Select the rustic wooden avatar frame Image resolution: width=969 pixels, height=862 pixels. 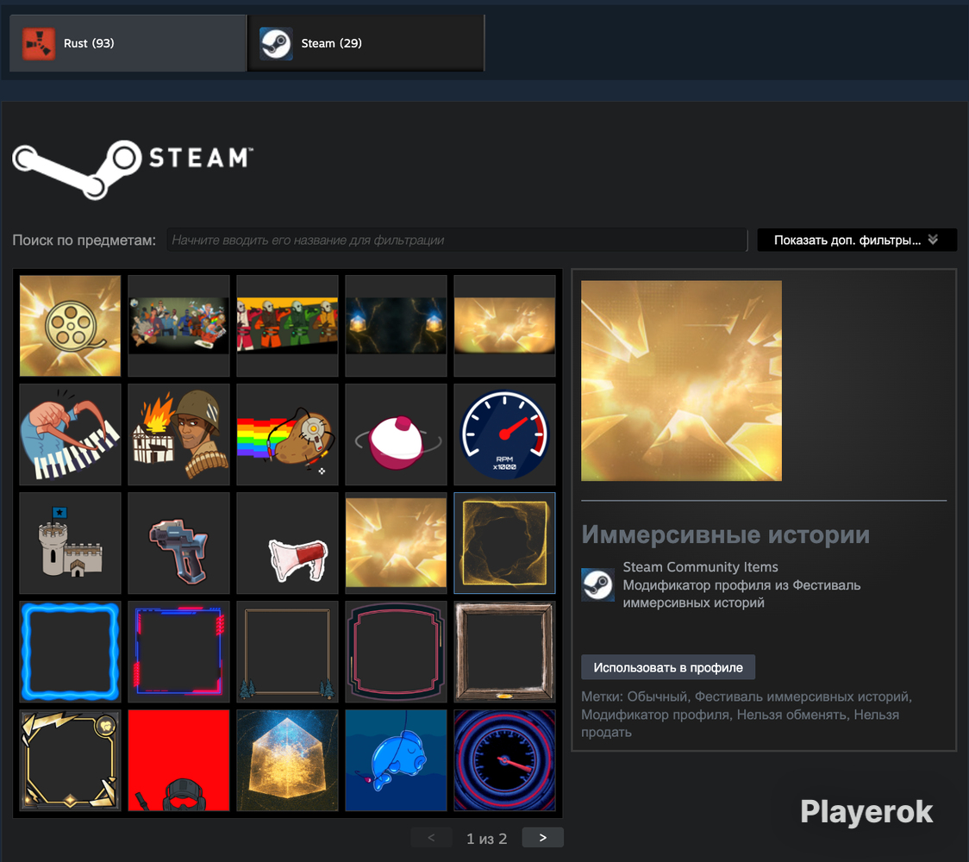coord(504,652)
